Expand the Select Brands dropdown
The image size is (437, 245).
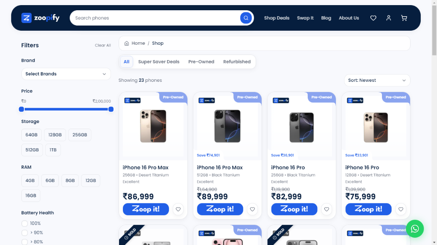coord(66,74)
